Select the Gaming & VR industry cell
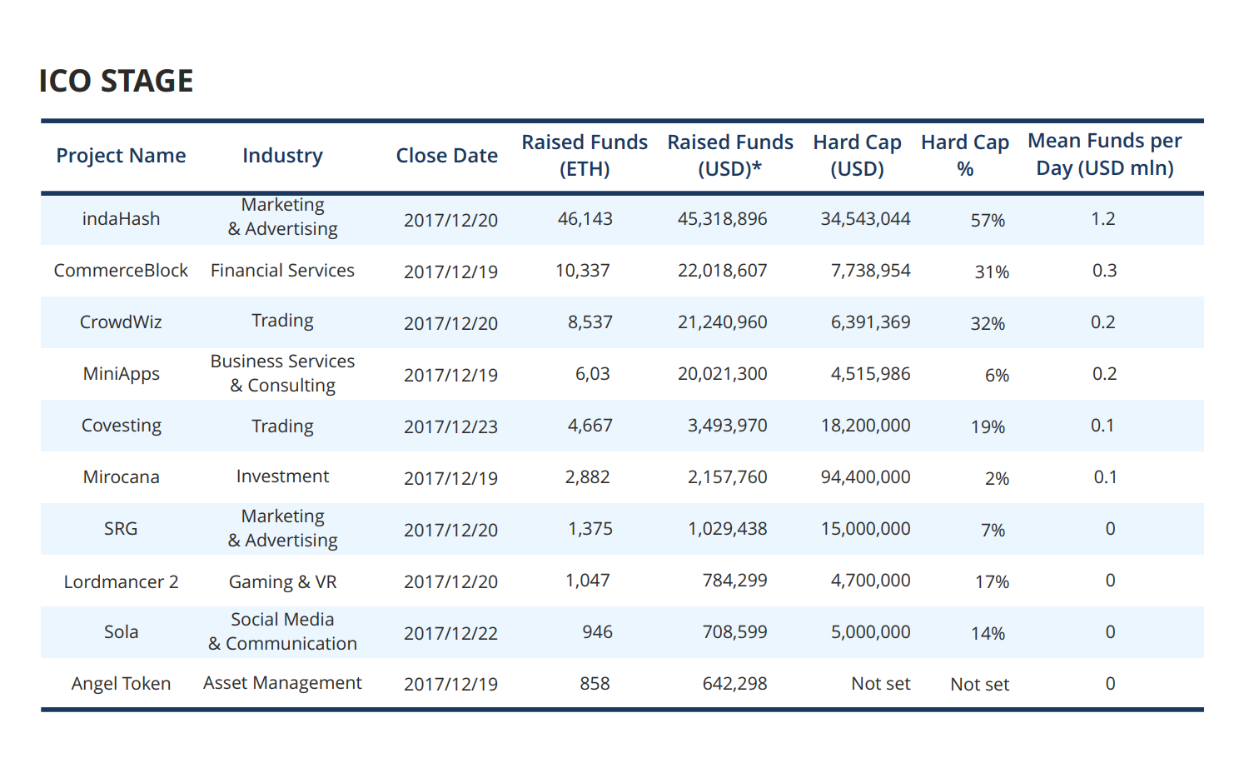 coord(282,581)
